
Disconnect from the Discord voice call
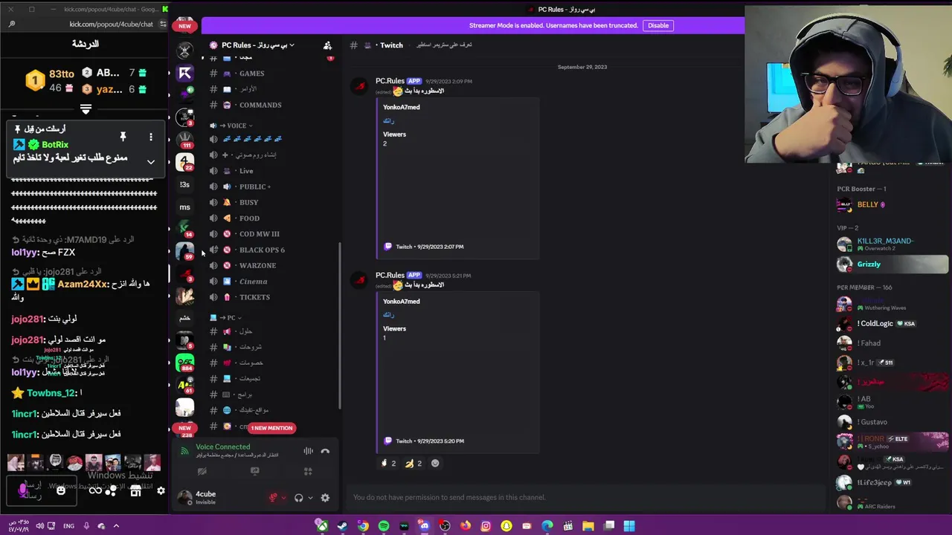[325, 451]
